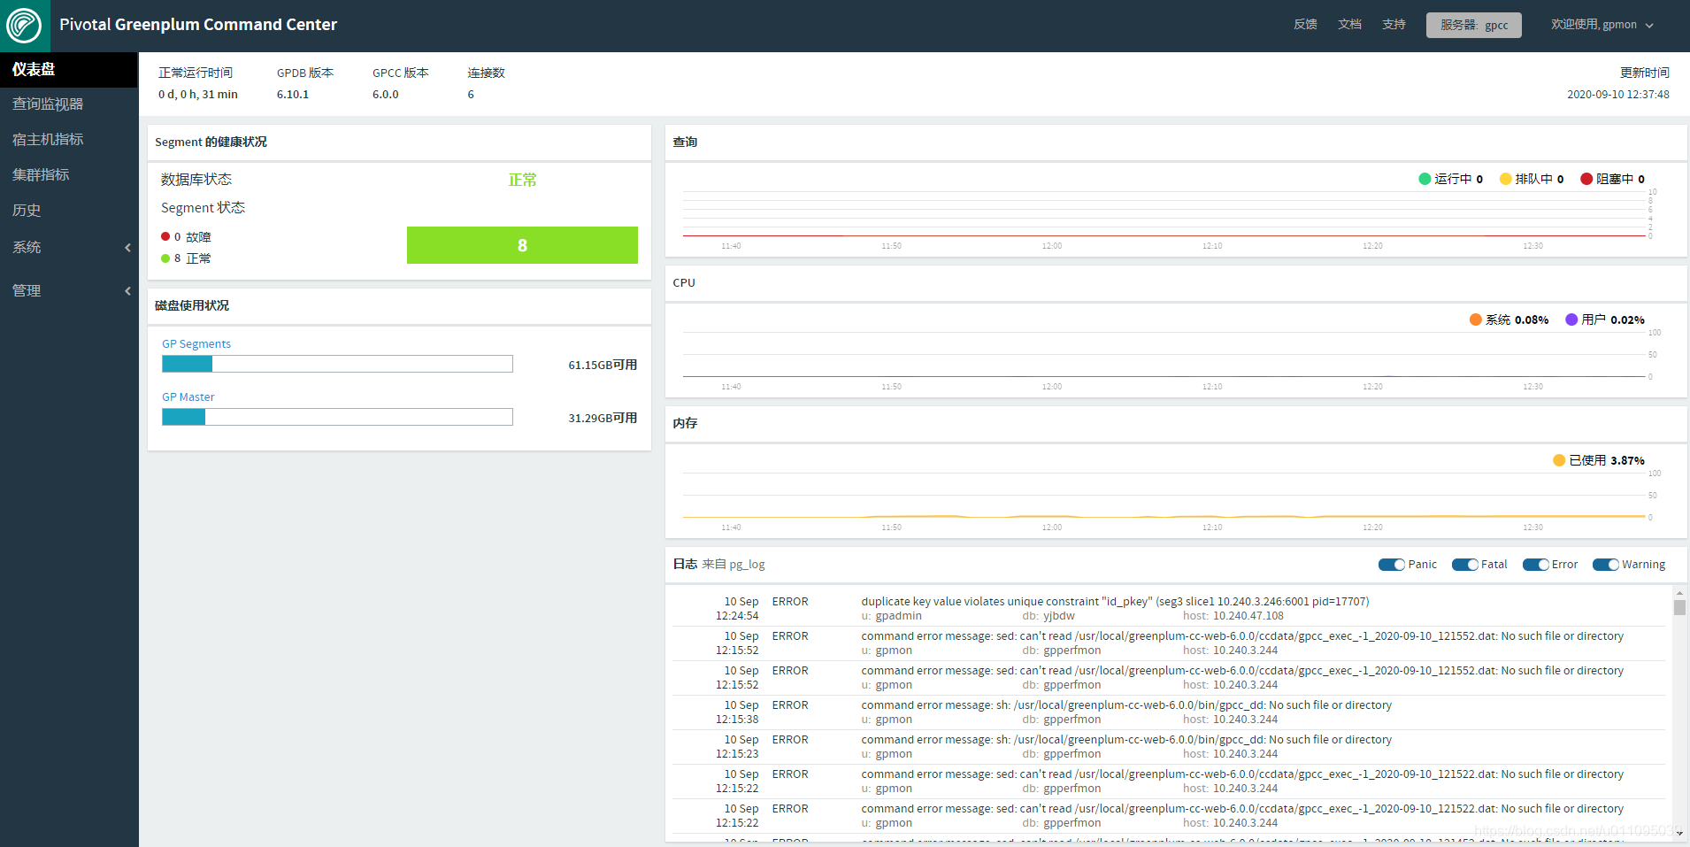The image size is (1690, 847).
Task: Select the duplicate key value log entry
Action: 1168,609
